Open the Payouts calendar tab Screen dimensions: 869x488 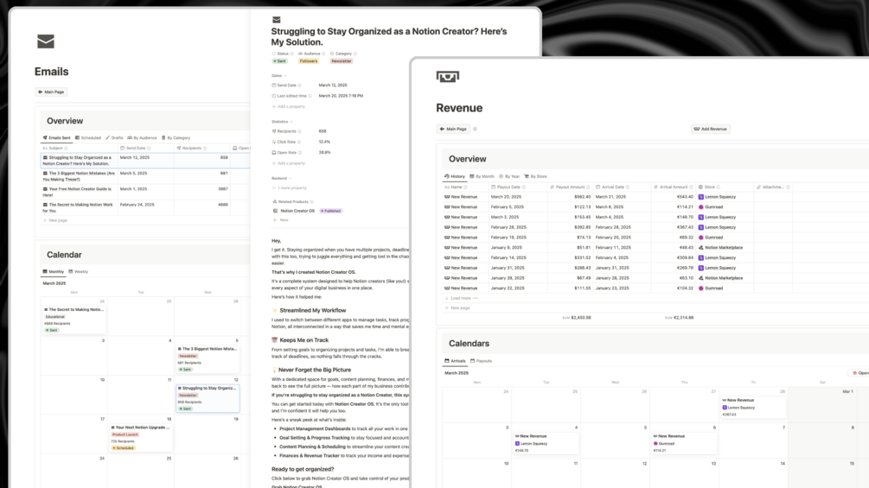[x=481, y=361]
